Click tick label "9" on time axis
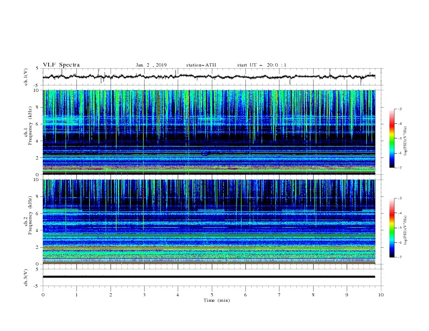429x331 pixels. point(347,295)
